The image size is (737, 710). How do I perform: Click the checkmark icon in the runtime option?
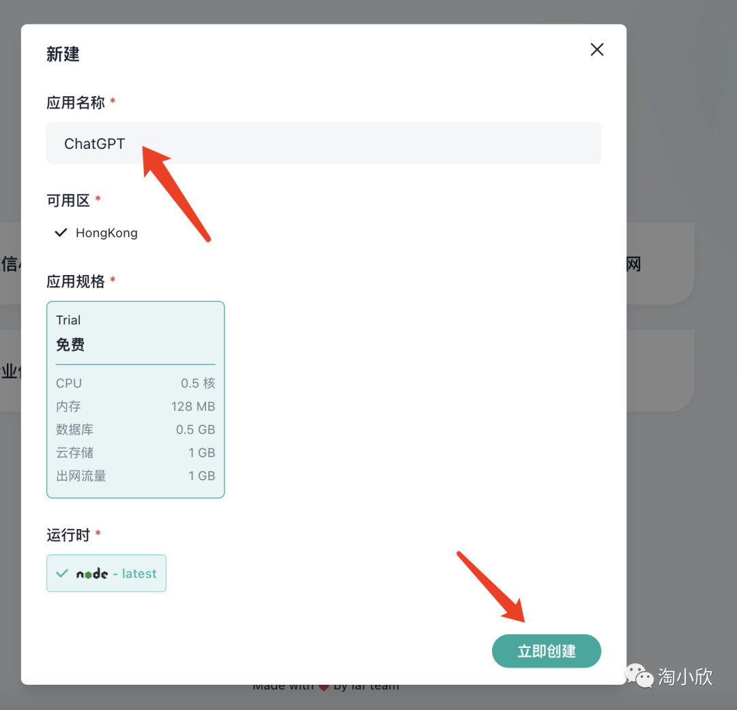click(62, 573)
